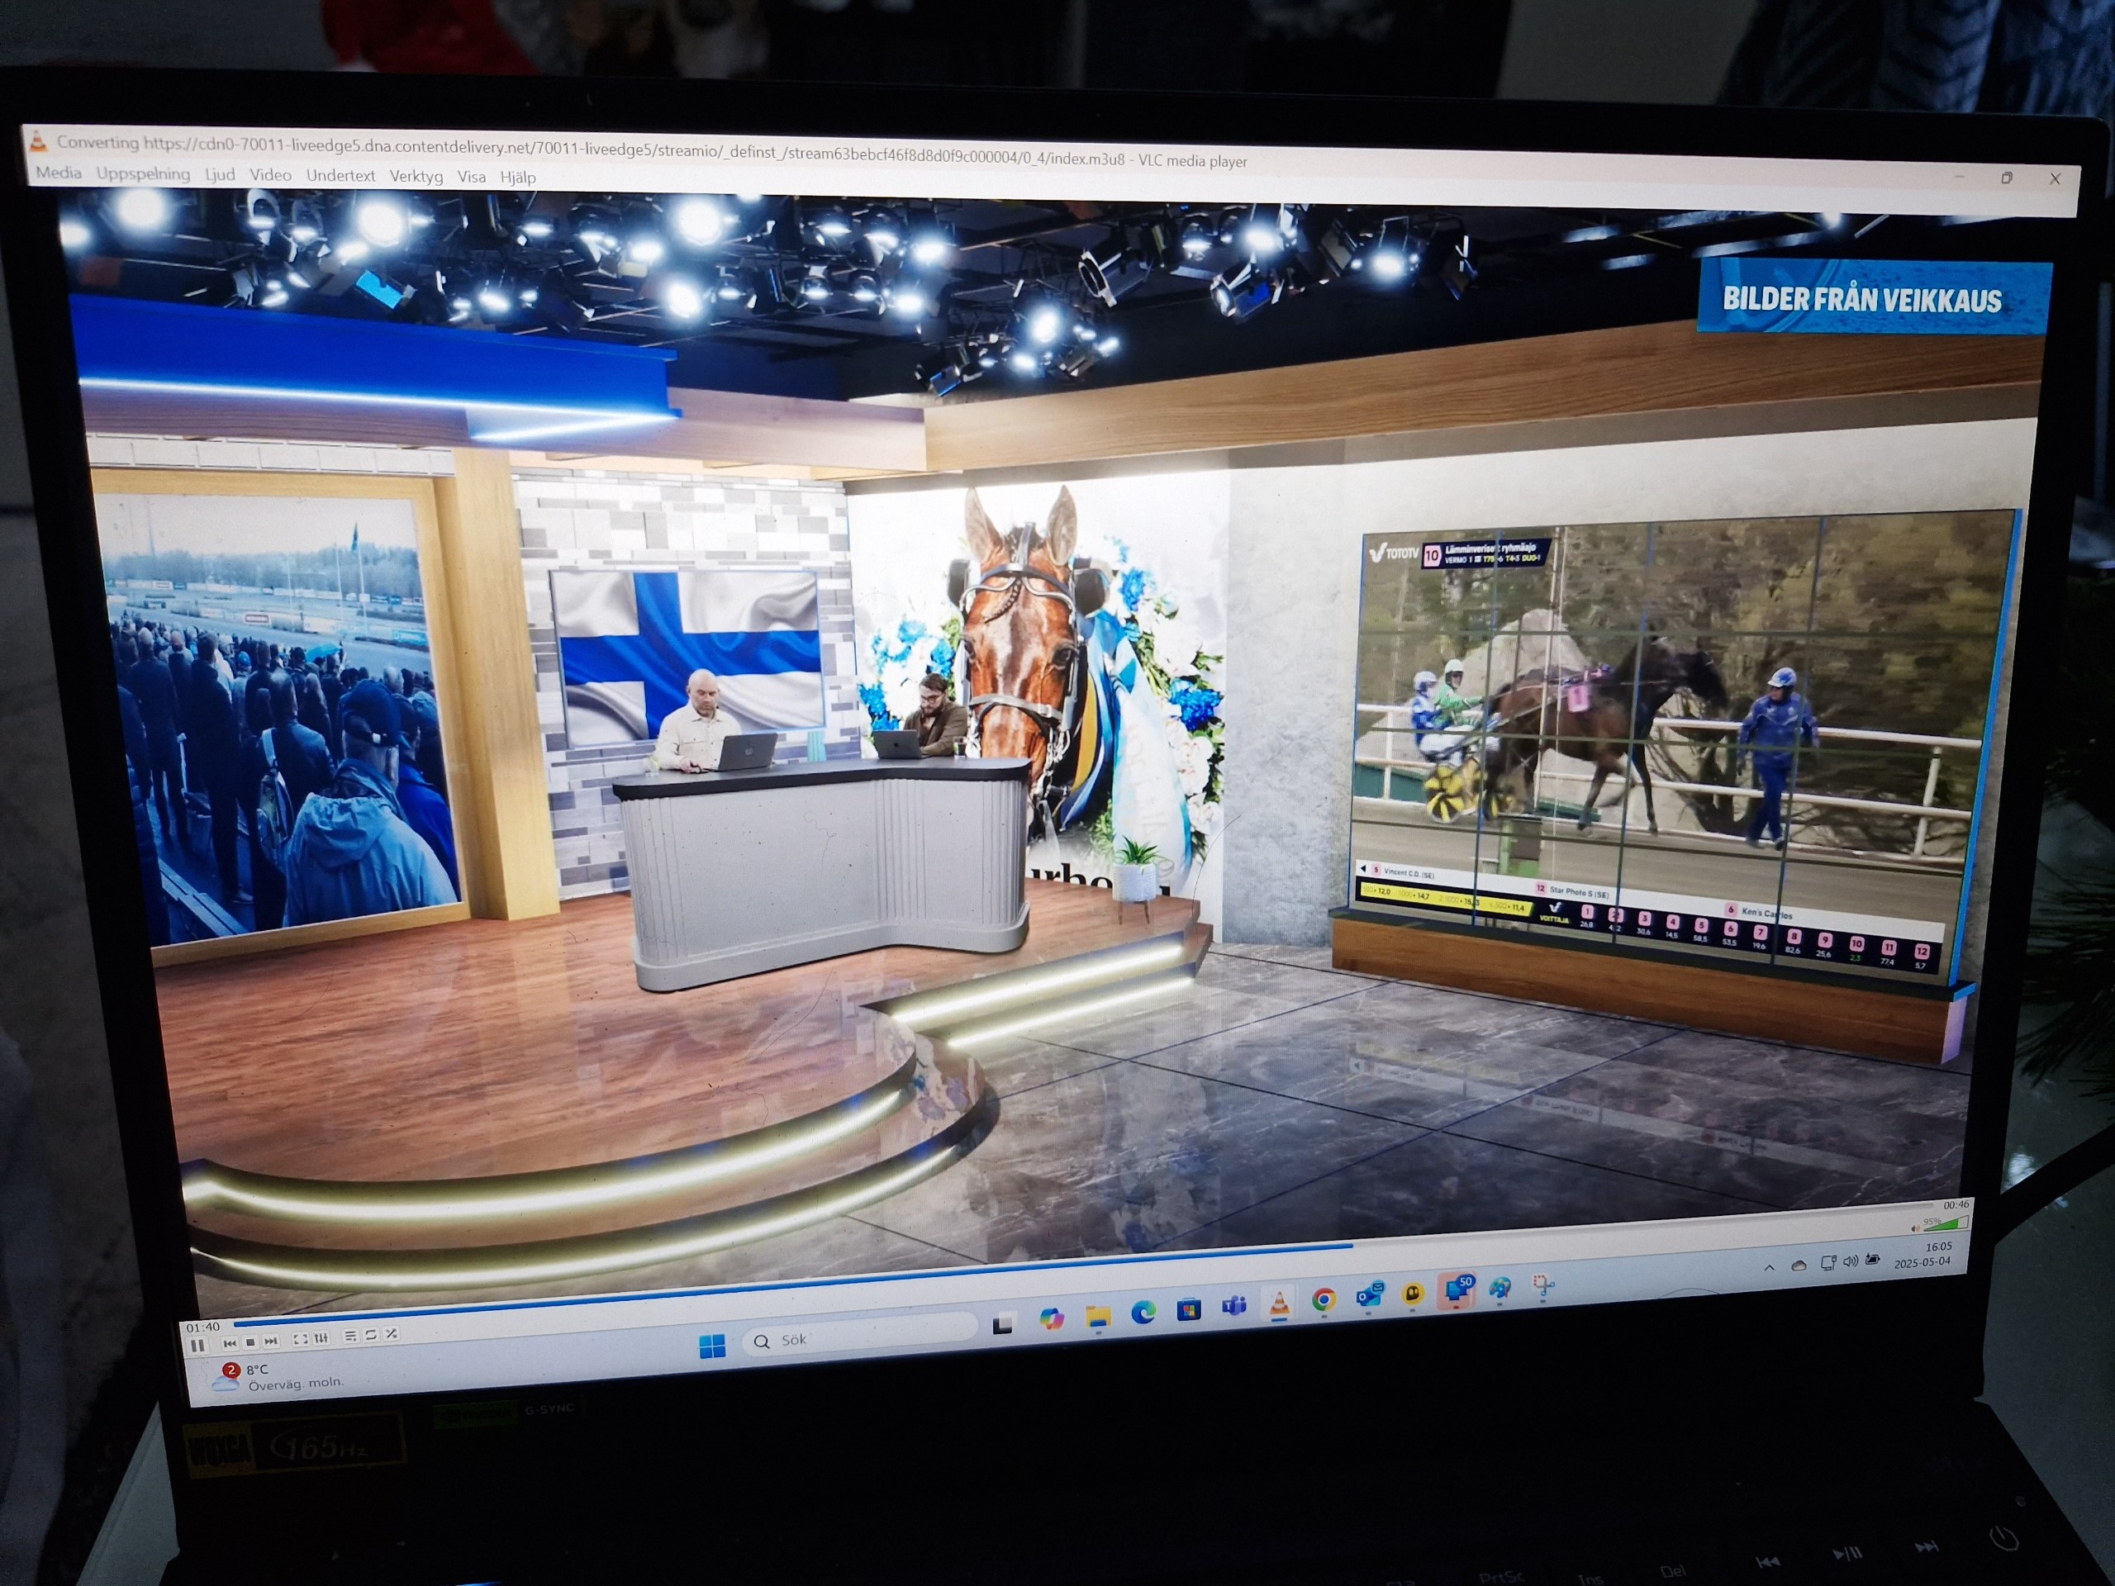This screenshot has width=2115, height=1586.
Task: Toggle VLC fullscreen mode
Action: pyautogui.click(x=300, y=1339)
